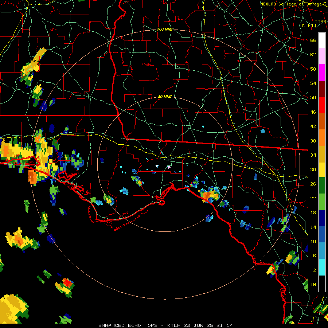Click the '50' legend value
The height and width of the screenshot is (328, 328).
tap(313, 97)
